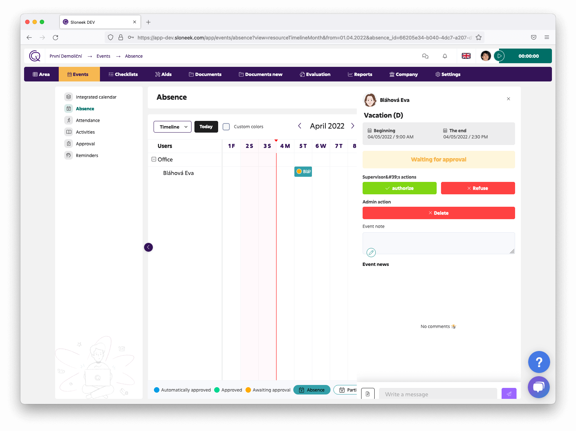Screen dimensions: 576x431
Task: Authorize the vacation request
Action: tap(399, 188)
